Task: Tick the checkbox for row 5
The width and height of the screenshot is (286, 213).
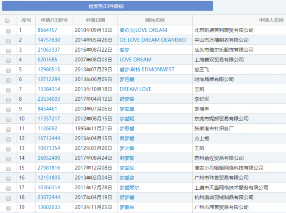Action: tap(8, 70)
